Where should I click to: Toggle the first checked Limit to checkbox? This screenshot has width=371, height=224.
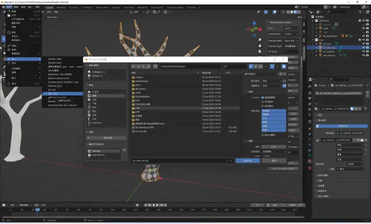[x=263, y=97]
